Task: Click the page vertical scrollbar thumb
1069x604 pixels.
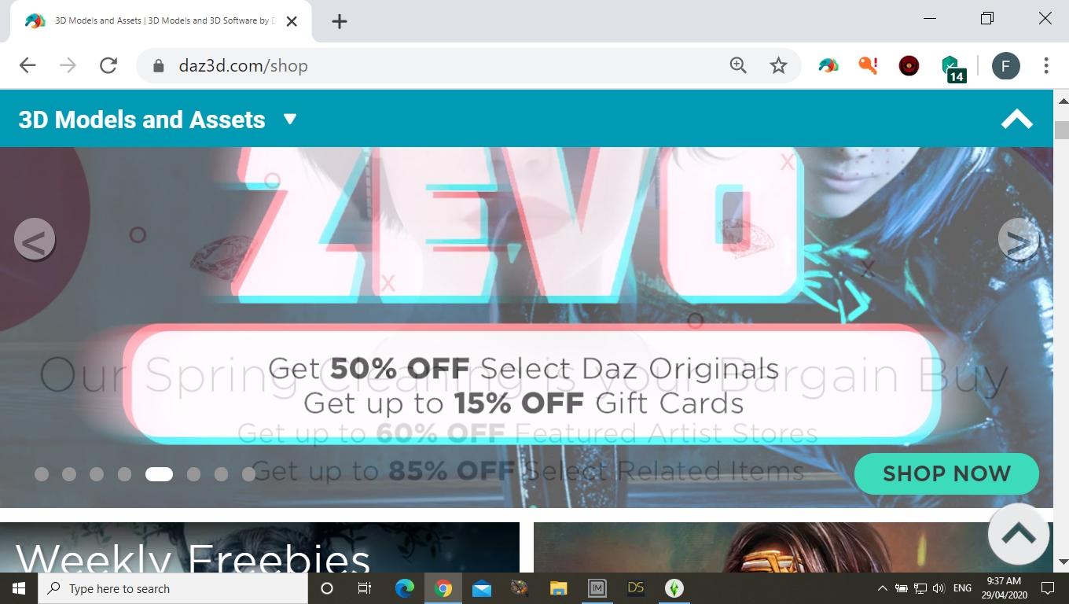Action: [x=1062, y=130]
